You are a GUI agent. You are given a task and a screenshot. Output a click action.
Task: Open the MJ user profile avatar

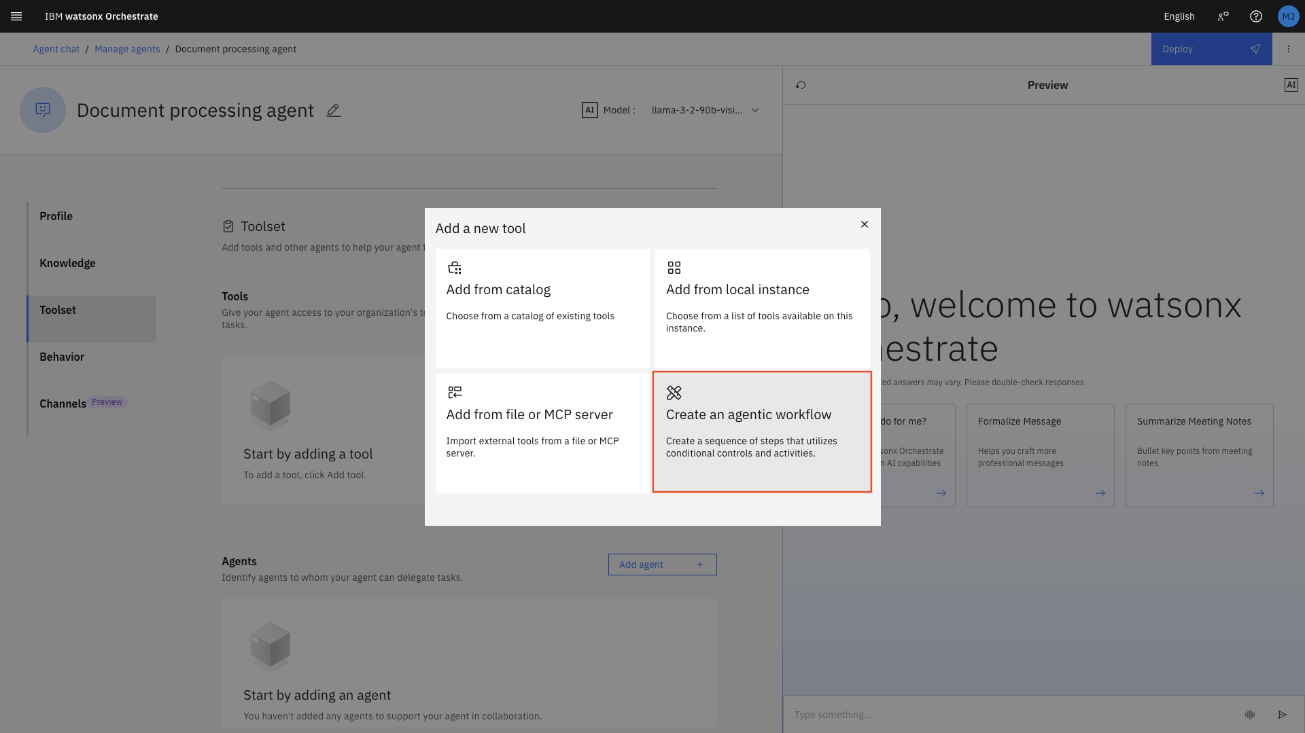click(1288, 16)
